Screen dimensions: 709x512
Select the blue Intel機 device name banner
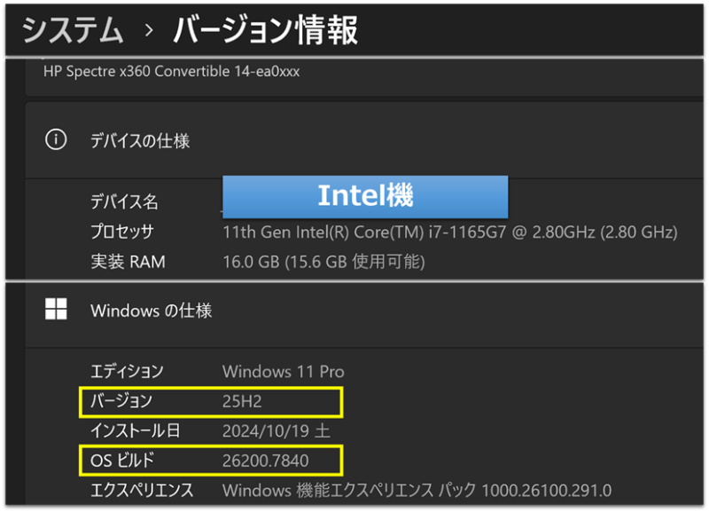[364, 196]
